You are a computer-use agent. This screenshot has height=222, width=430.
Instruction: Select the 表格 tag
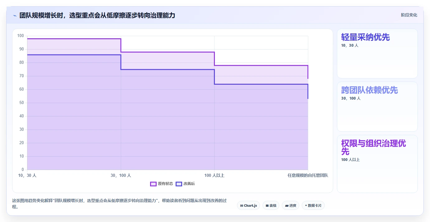[271, 205]
